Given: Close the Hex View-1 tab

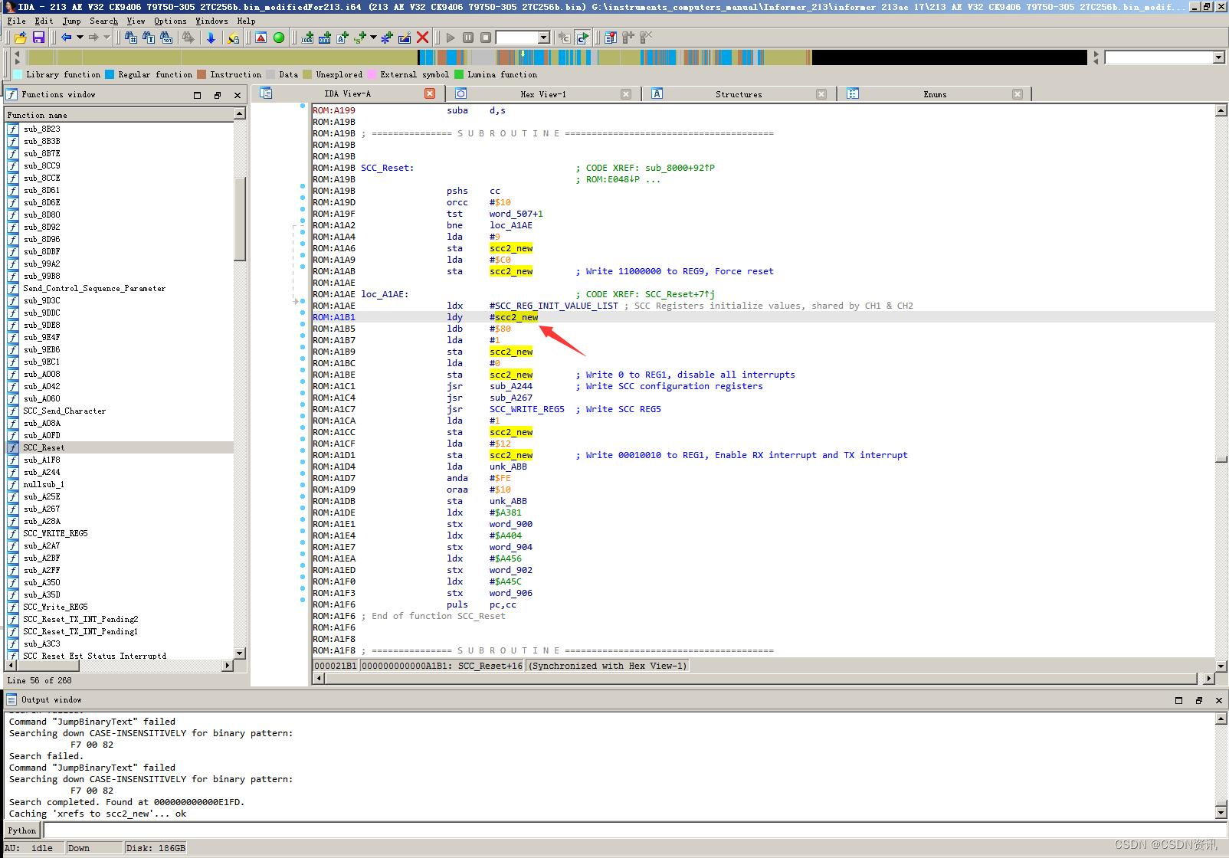Looking at the screenshot, I should coord(626,94).
